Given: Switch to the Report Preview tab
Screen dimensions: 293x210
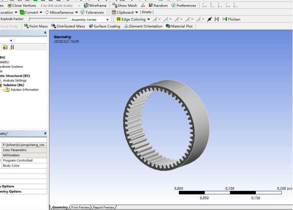Looking at the screenshot, I should [104, 207].
